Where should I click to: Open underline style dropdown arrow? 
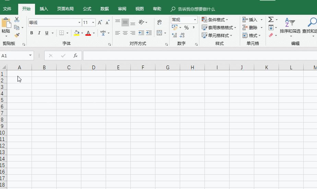pos(52,33)
